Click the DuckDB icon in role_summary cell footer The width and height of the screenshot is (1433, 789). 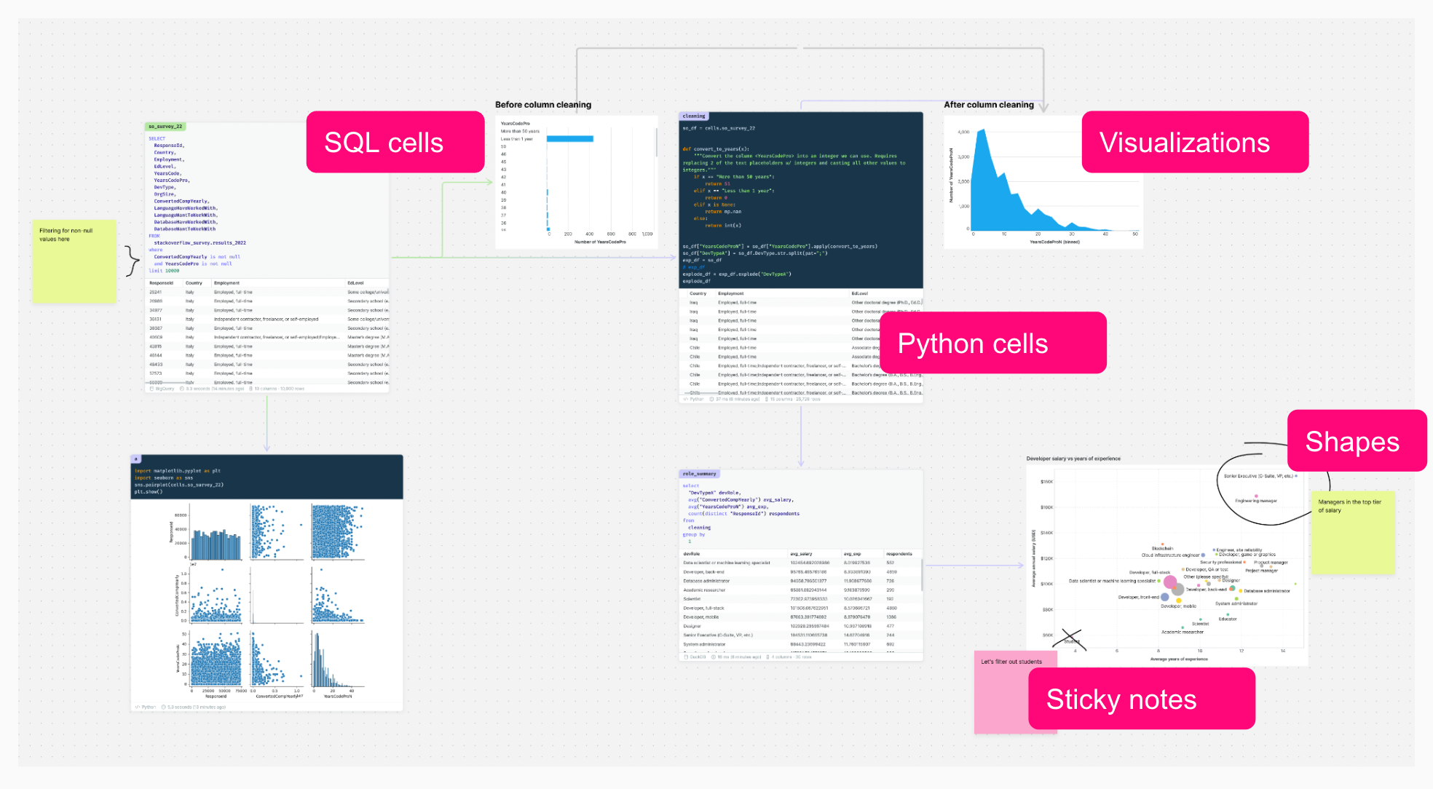coord(686,657)
